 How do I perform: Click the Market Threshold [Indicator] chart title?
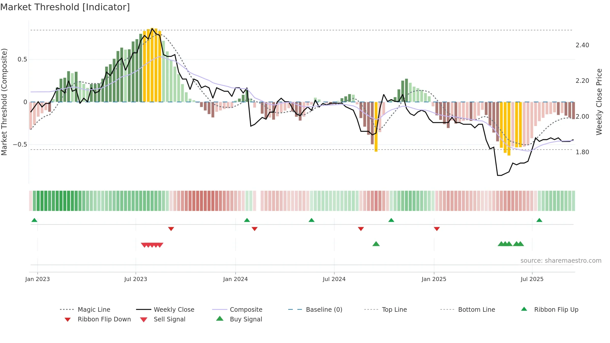tap(65, 7)
